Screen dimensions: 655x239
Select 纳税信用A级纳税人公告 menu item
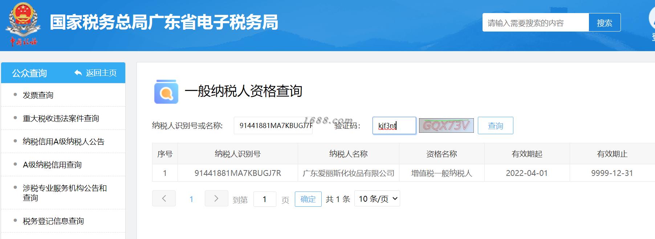(x=63, y=141)
